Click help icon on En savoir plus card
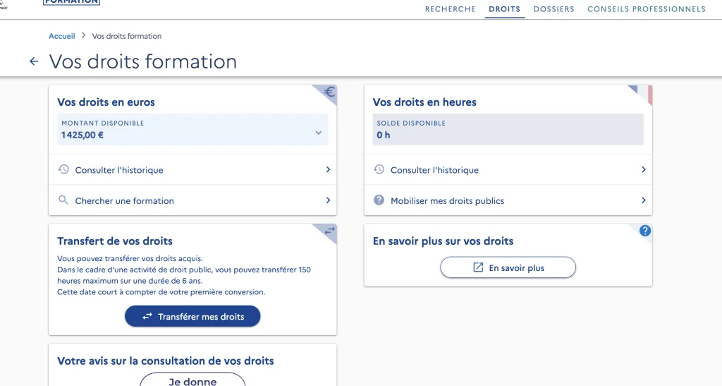The image size is (722, 386). pyautogui.click(x=644, y=231)
